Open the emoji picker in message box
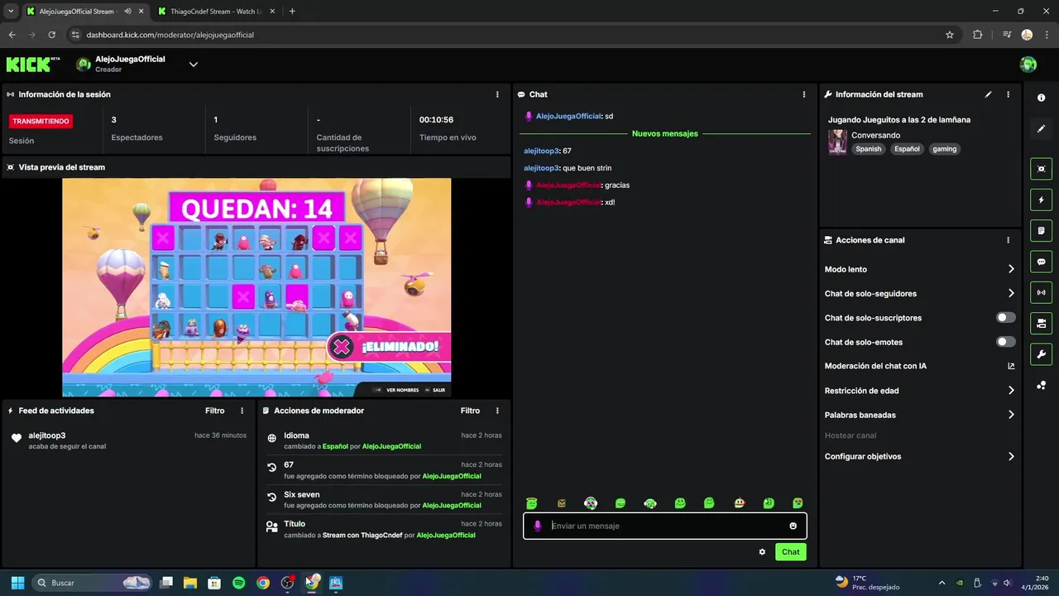 click(793, 526)
